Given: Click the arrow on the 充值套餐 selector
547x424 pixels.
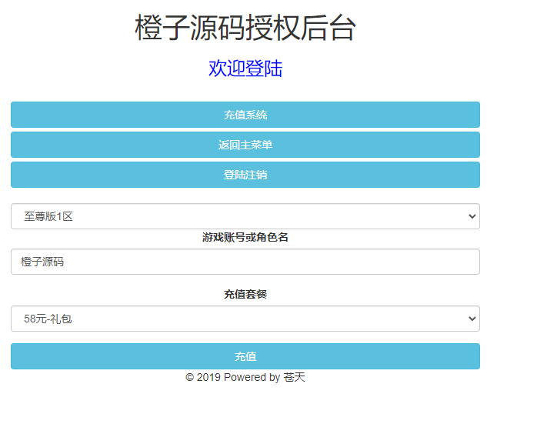Looking at the screenshot, I should (472, 319).
